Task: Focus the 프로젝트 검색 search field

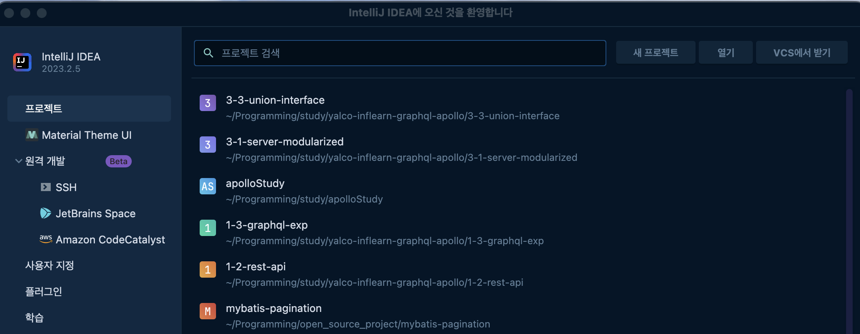Action: [x=400, y=53]
